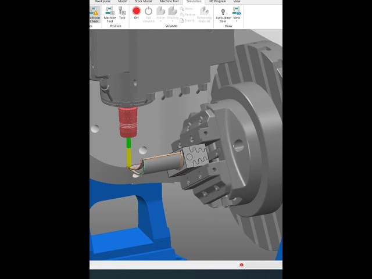
Task: Switch to the Stock Model ribbon tab
Action: 144,1
